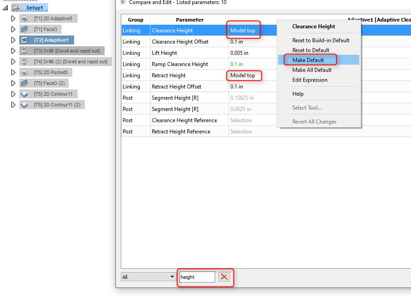Click the Setup1 folder icon

(16, 8)
